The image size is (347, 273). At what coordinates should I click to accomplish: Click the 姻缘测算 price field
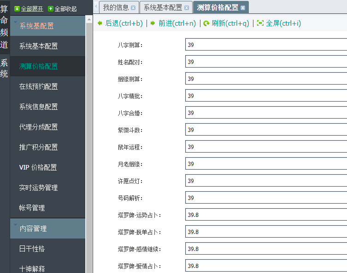click(266, 78)
